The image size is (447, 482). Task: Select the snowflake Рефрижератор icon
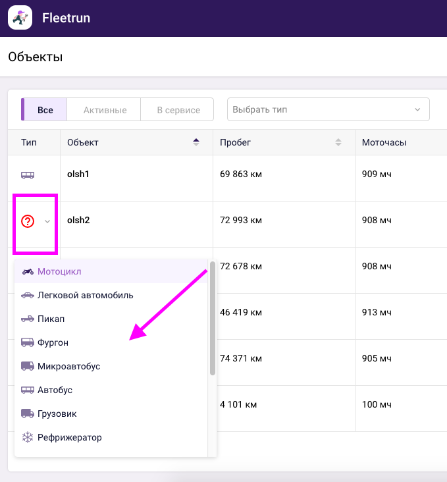point(28,437)
